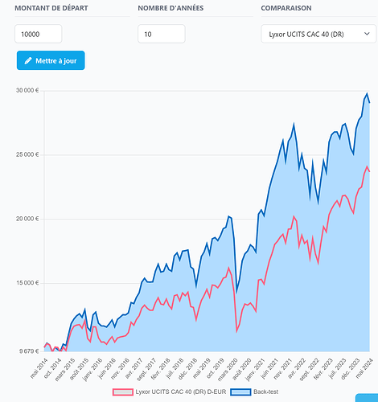Click the blue Back-test peak near mai 2024
This screenshot has width=378, height=402.
click(367, 93)
